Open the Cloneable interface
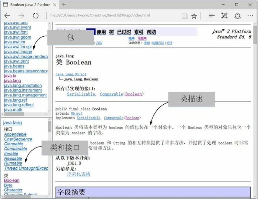Image resolution: width=258 pixels, height=199 pixels. [14, 144]
